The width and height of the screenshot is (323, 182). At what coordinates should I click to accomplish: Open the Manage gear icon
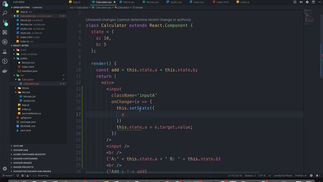click(5, 168)
